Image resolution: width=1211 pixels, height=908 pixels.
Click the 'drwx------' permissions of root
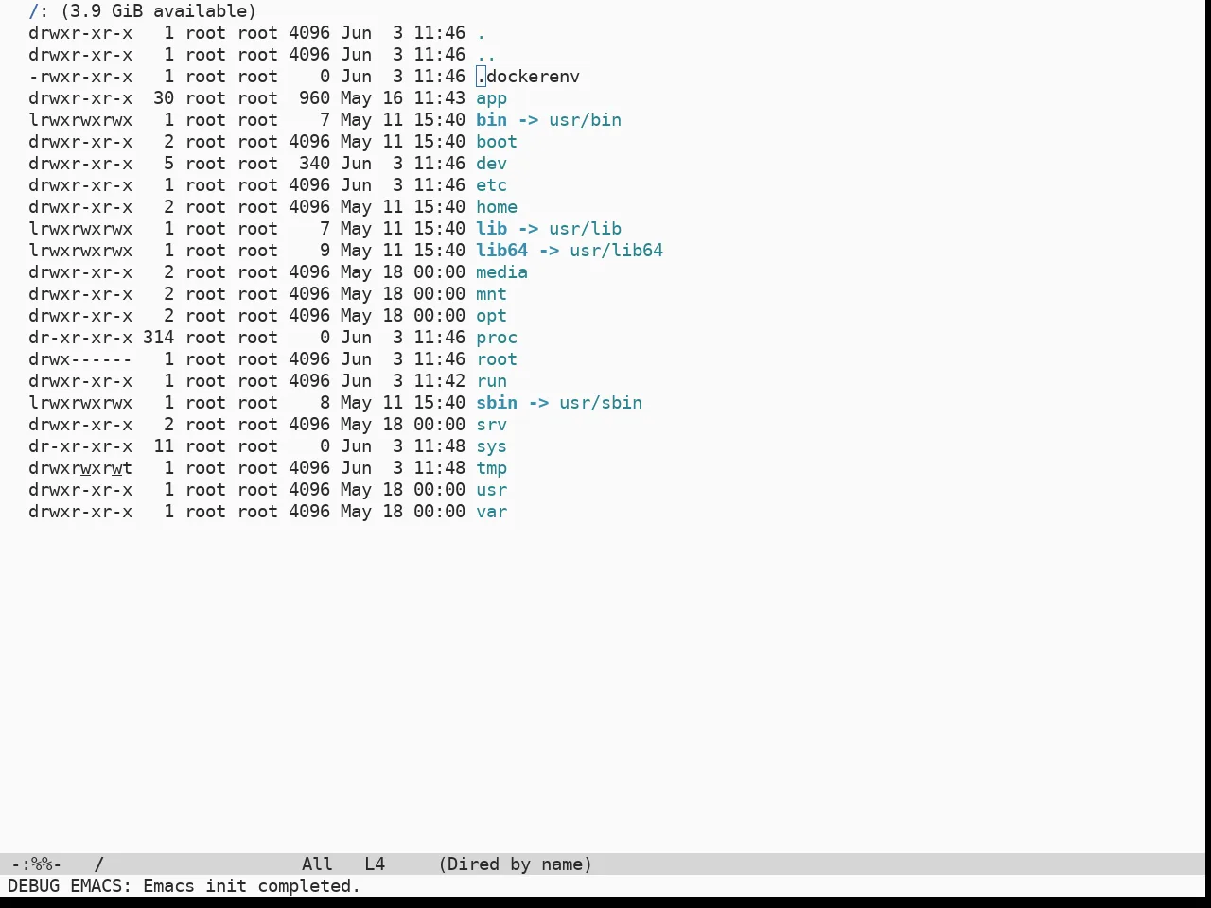(80, 359)
